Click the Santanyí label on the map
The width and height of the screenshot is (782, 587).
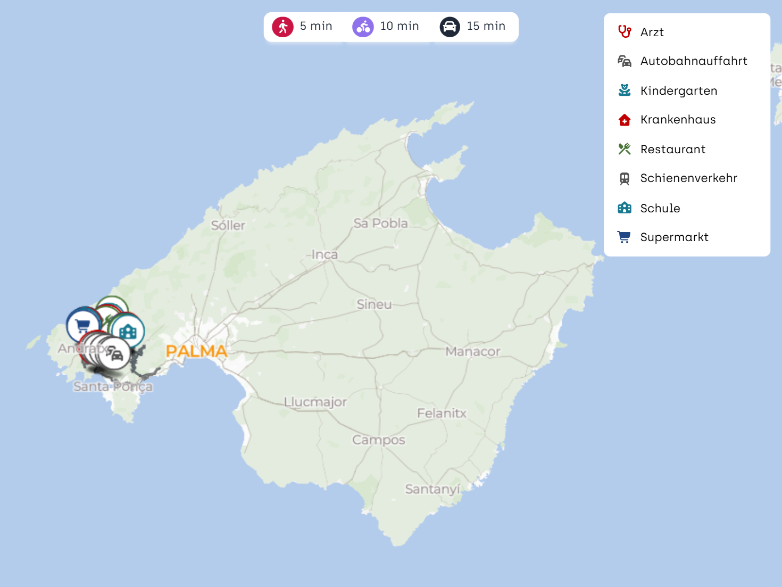tap(432, 489)
